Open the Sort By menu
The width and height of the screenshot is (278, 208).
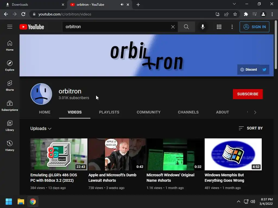(251, 128)
